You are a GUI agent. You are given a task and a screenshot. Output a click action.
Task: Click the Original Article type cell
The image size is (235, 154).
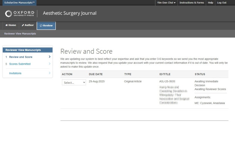133,82
